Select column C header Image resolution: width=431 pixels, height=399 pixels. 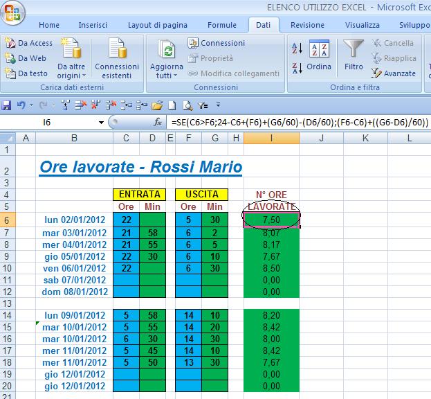pos(126,138)
